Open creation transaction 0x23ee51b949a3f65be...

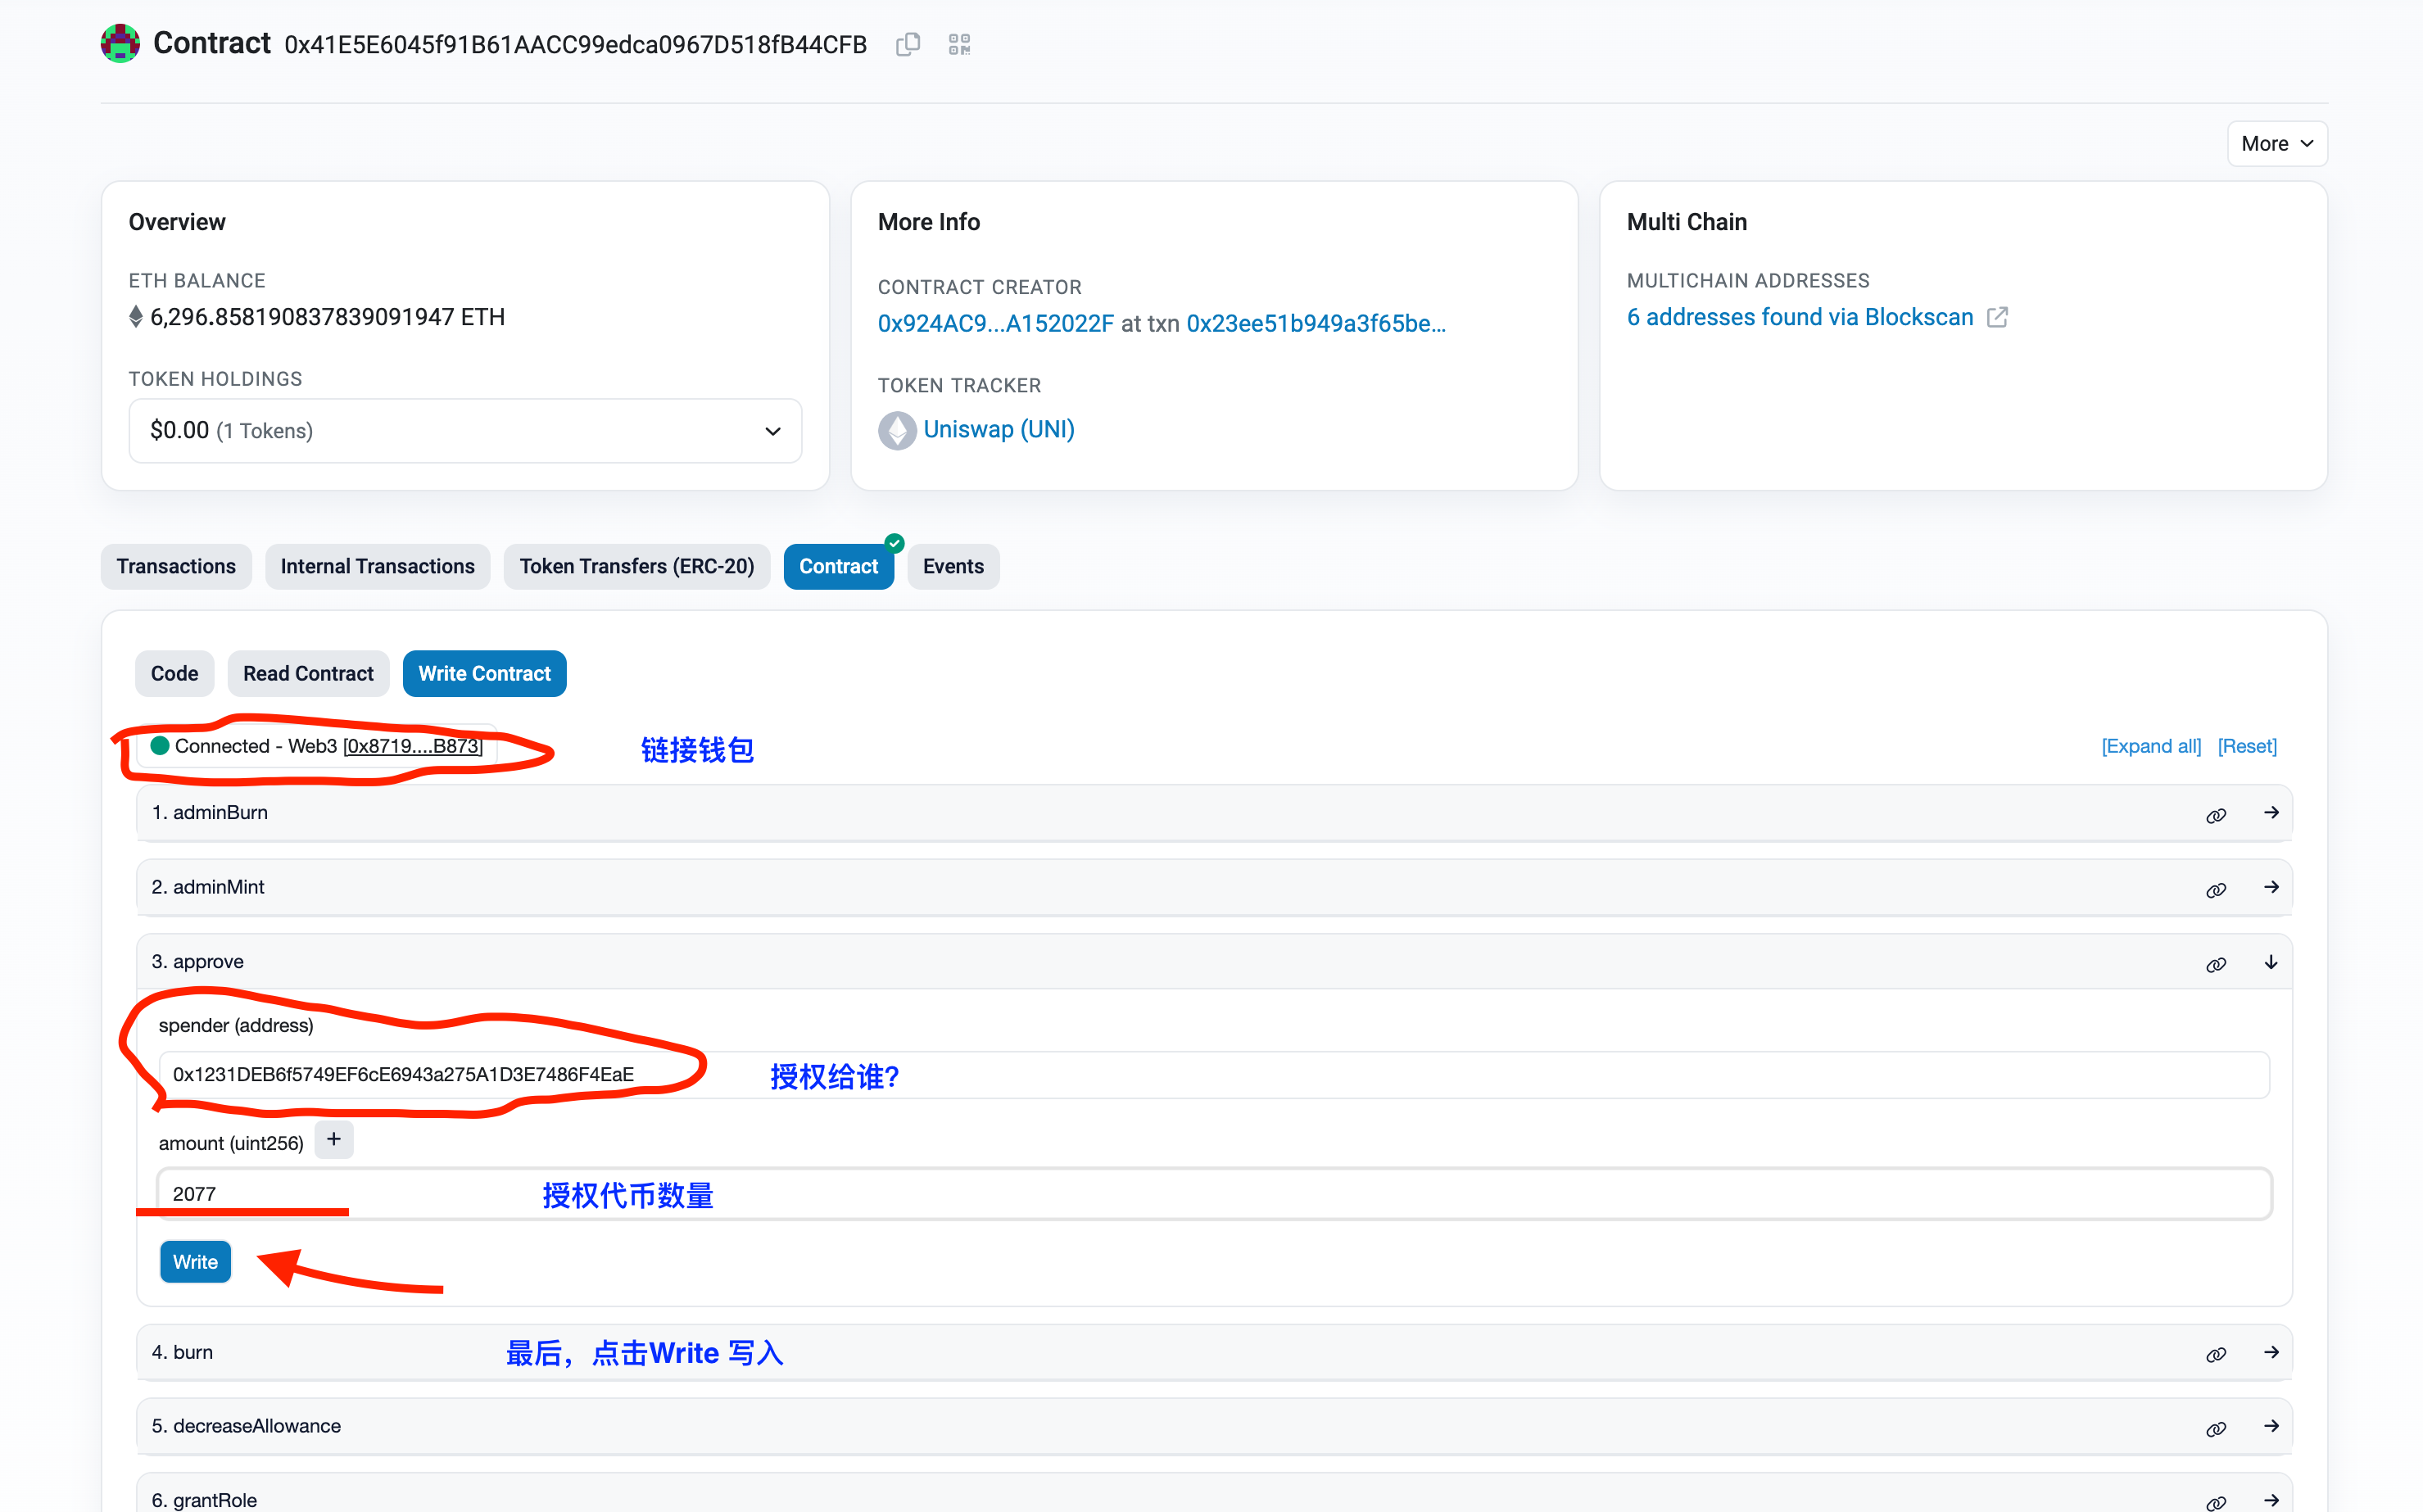coord(1316,323)
